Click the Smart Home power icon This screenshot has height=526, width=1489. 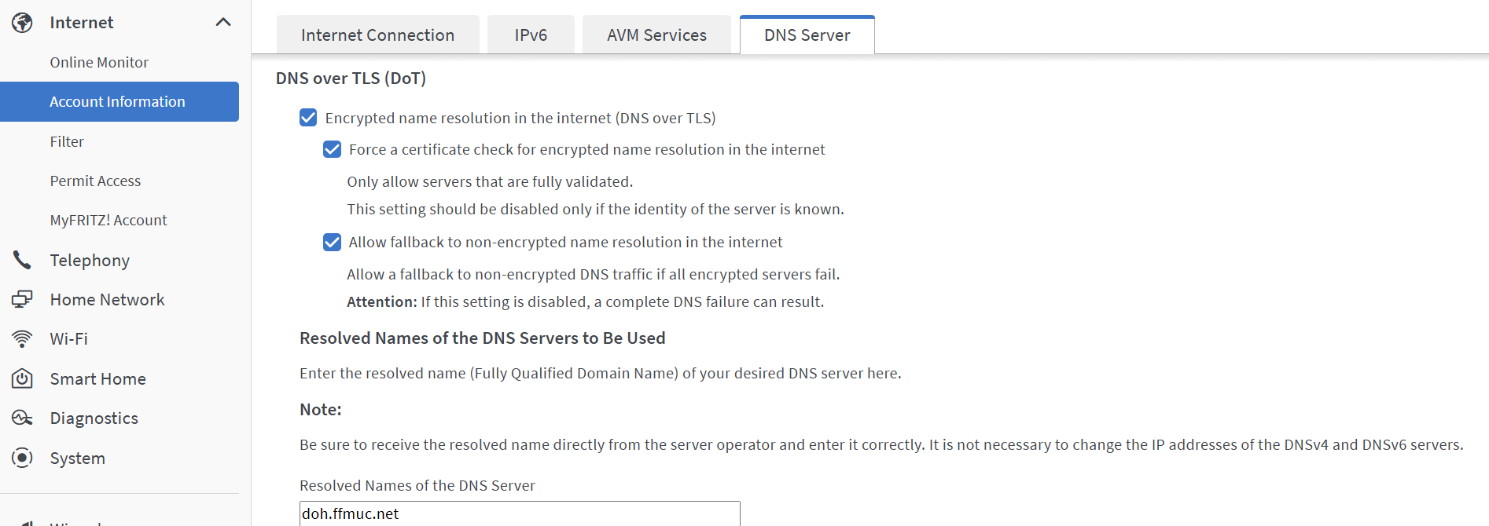(x=22, y=378)
